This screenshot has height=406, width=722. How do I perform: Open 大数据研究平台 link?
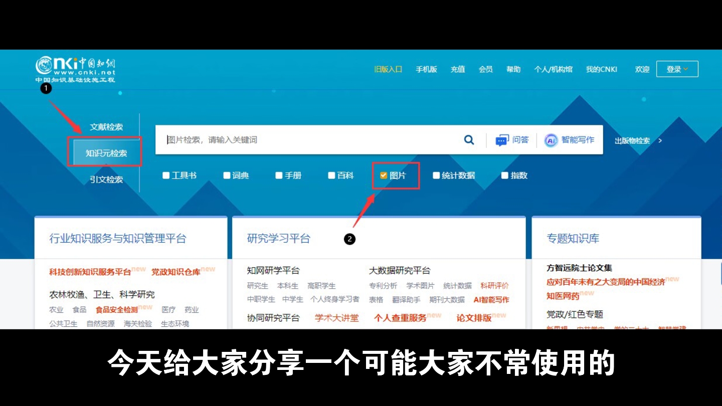coord(400,271)
